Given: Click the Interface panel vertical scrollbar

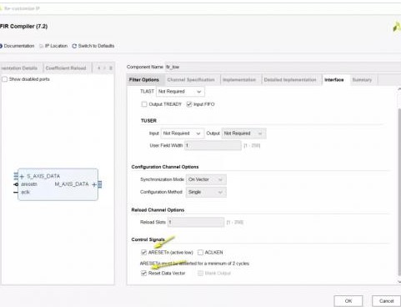Looking at the screenshot, I should coord(399,192).
